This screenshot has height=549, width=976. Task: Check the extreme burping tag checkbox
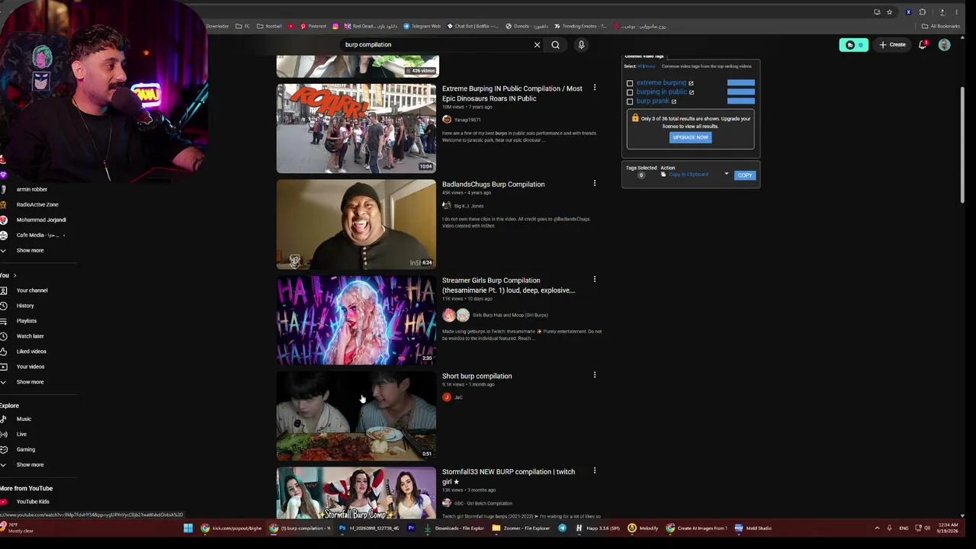coord(630,83)
